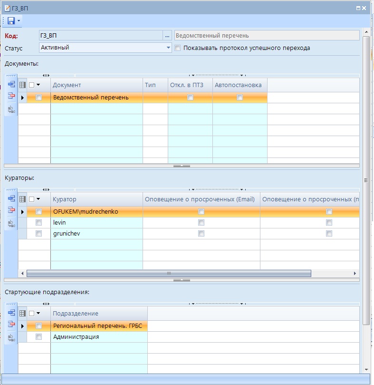Open select-all dropdown in Документы header
This screenshot has height=385, width=374.
[x=38, y=85]
